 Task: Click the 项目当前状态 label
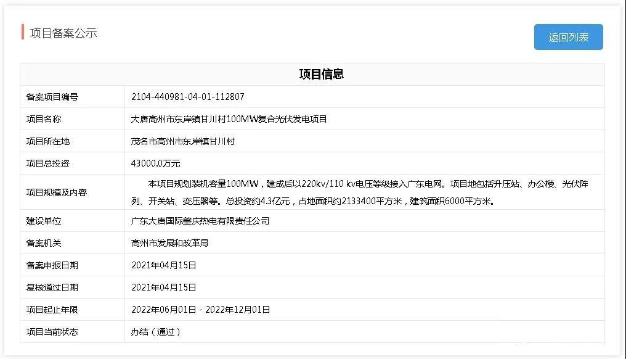click(52, 332)
